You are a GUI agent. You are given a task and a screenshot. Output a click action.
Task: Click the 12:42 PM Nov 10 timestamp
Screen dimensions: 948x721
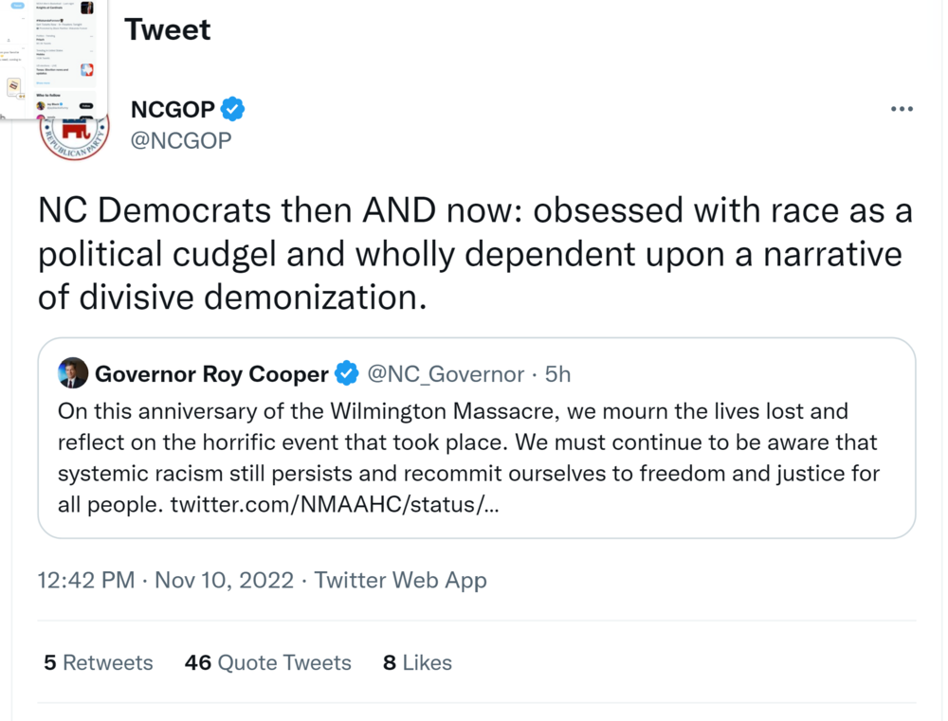point(165,580)
